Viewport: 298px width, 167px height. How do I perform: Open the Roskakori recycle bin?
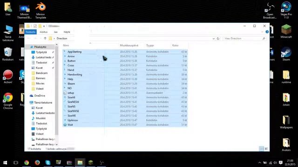8,54
